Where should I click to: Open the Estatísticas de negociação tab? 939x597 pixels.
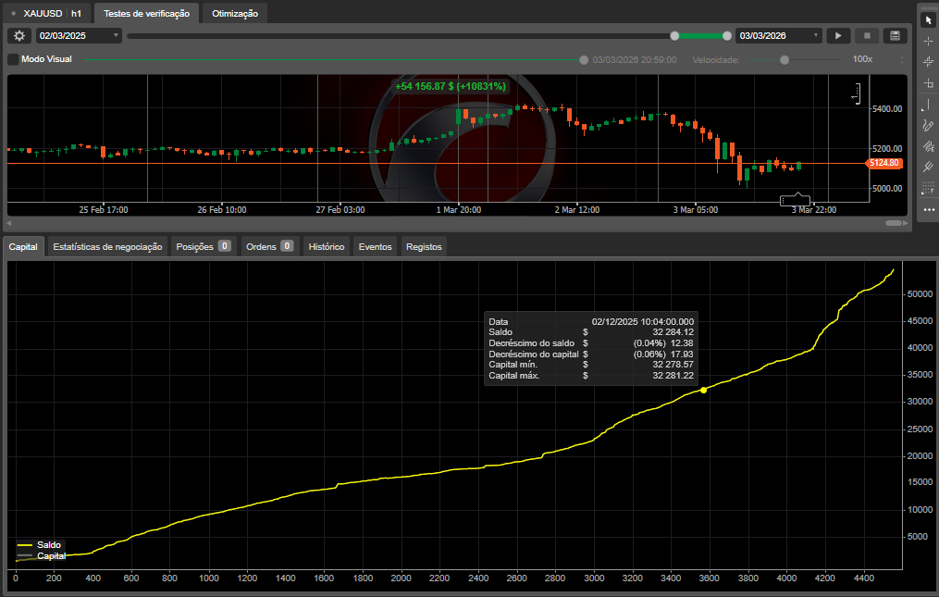click(107, 246)
